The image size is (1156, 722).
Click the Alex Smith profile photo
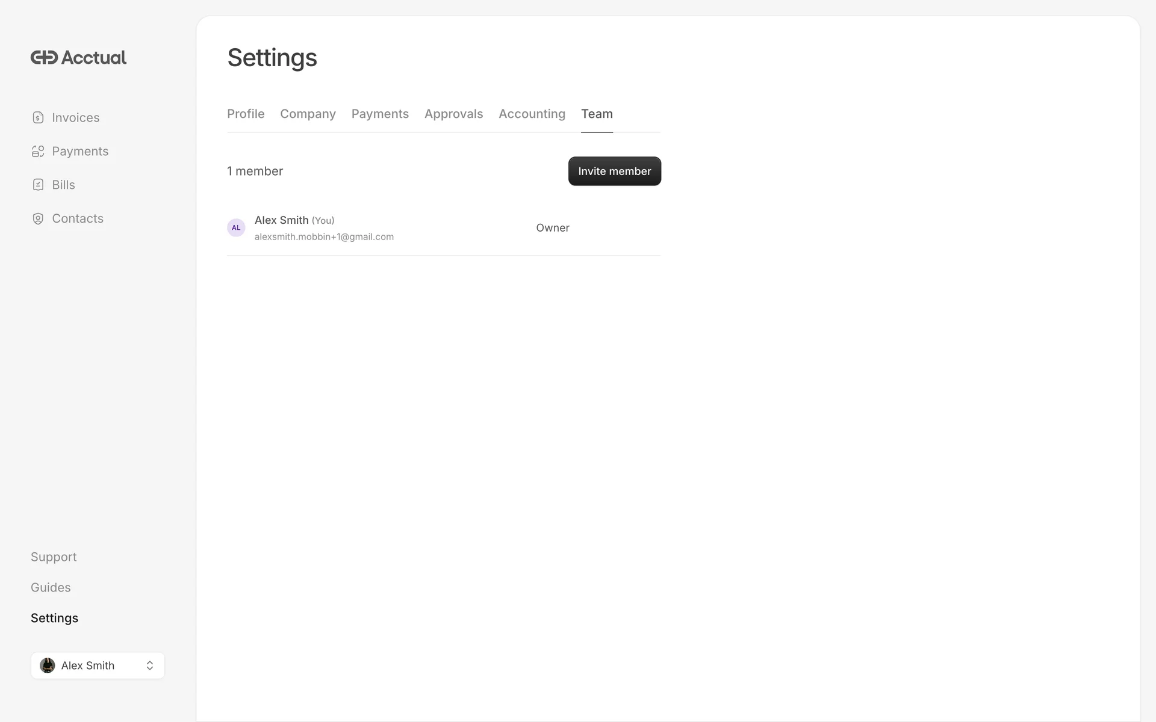(48, 665)
